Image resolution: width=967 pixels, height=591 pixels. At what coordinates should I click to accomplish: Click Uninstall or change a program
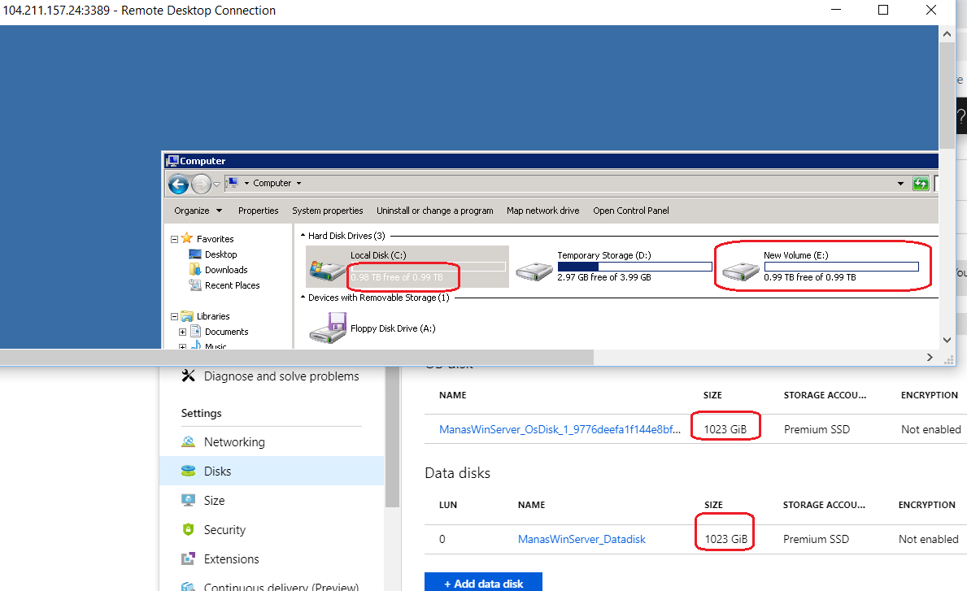click(x=435, y=211)
